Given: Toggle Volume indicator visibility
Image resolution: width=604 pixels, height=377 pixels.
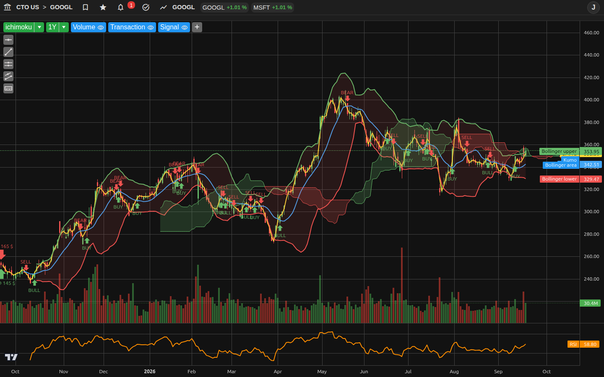Looking at the screenshot, I should coord(101,27).
